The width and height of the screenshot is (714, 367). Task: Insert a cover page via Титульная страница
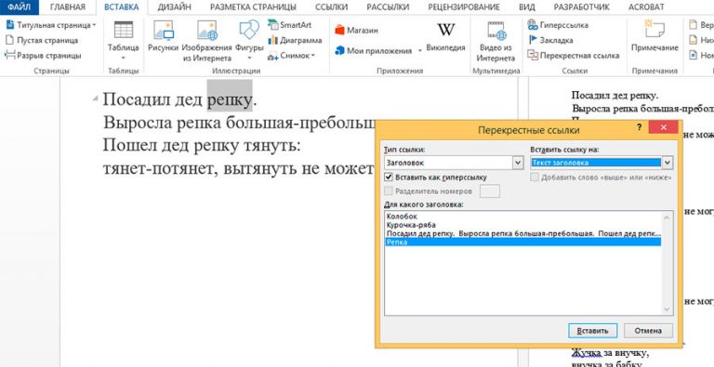(50, 25)
